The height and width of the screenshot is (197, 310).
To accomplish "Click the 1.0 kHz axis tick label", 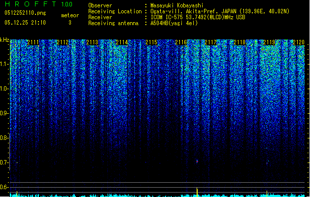I will click(4, 89).
